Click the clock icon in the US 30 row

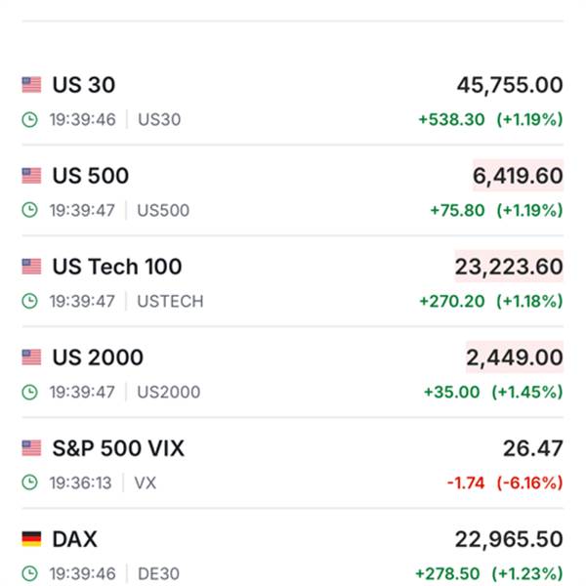pyautogui.click(x=30, y=120)
